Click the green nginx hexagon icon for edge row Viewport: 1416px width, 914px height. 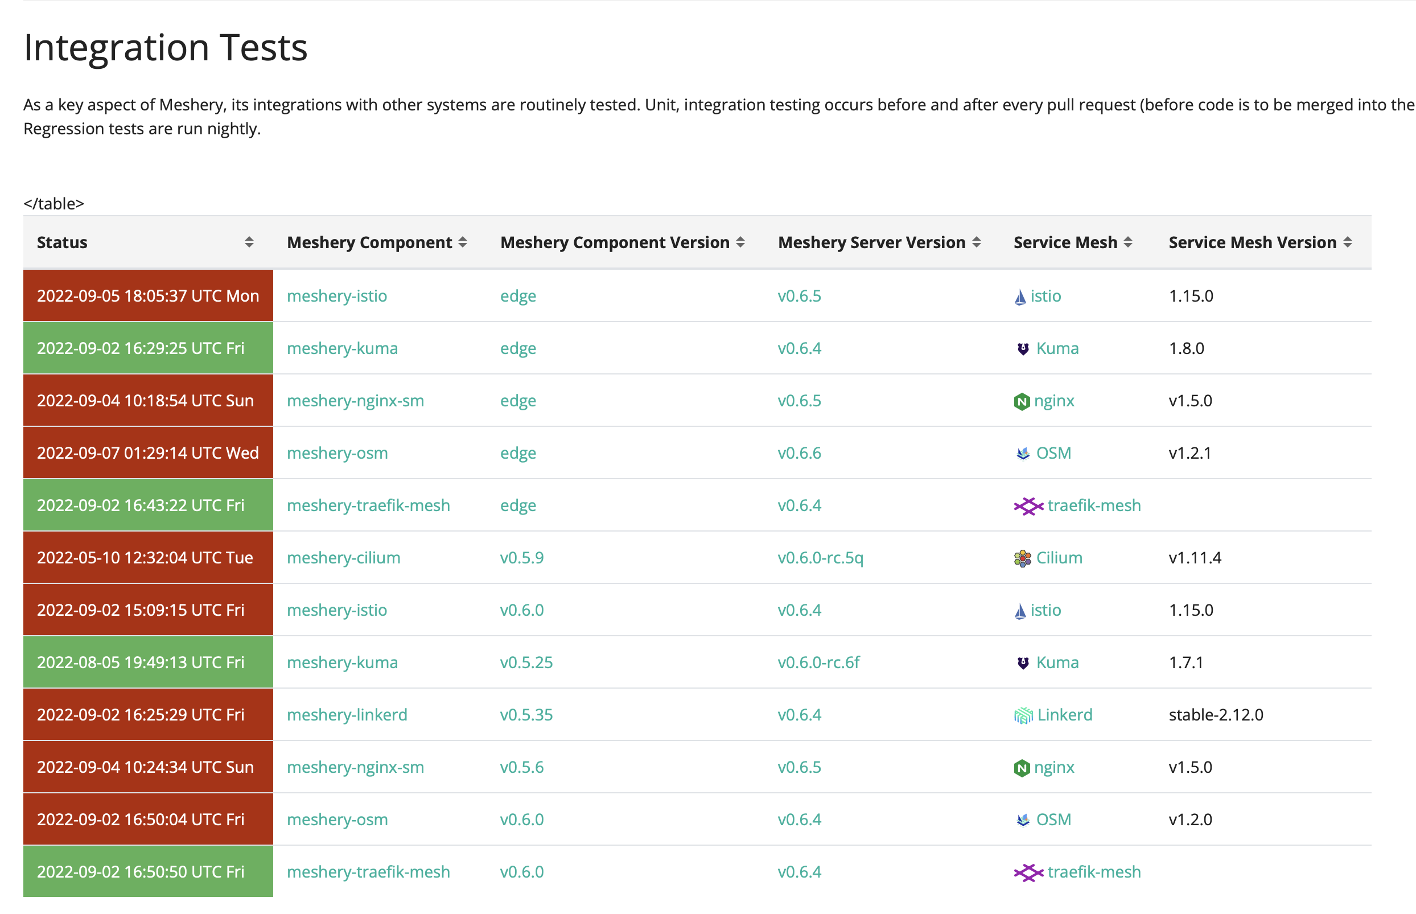pos(1022,402)
